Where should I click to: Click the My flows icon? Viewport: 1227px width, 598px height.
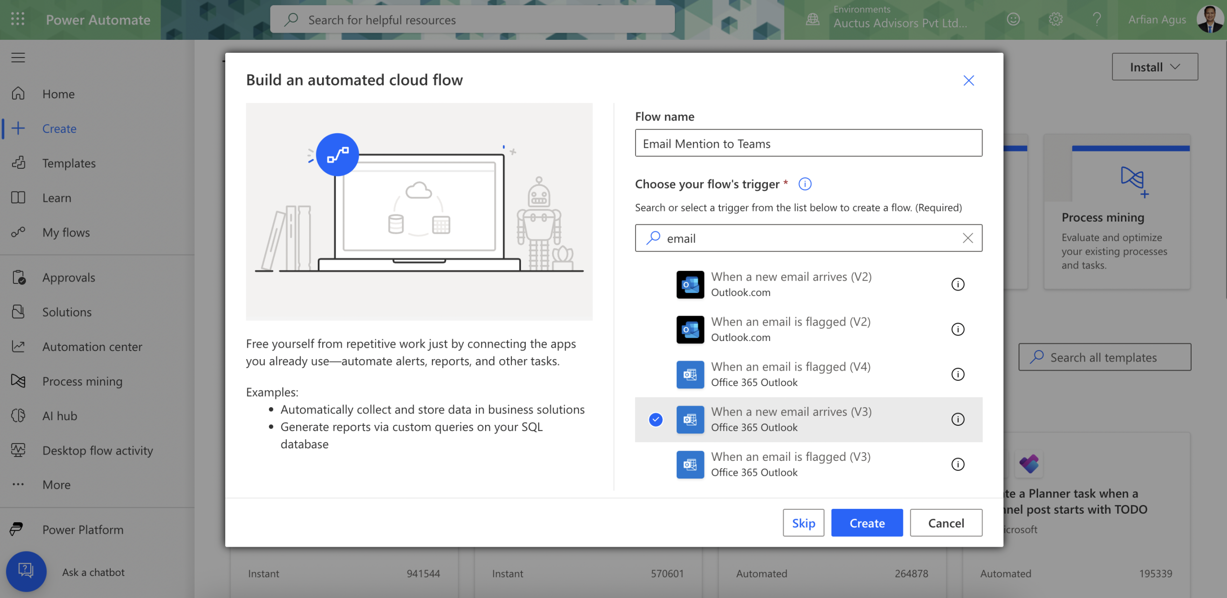18,232
